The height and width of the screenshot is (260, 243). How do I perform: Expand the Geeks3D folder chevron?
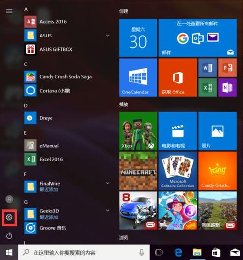(x=108, y=210)
